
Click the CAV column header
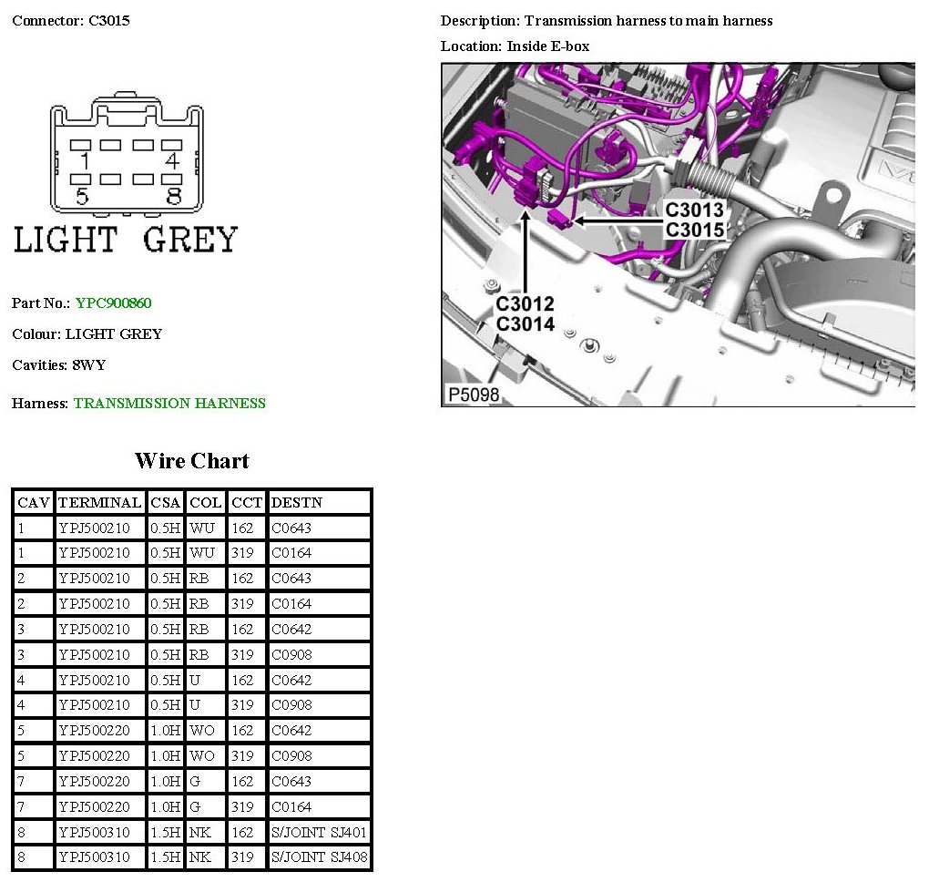[x=34, y=503]
